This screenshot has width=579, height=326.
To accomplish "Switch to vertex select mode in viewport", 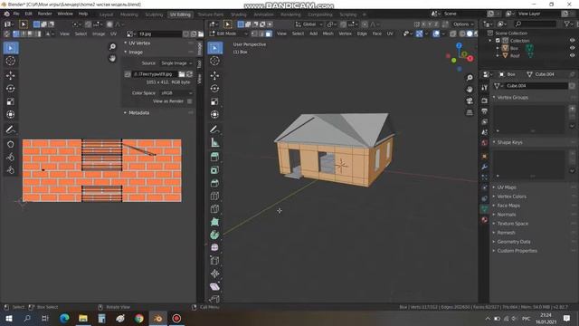I will tap(254, 34).
